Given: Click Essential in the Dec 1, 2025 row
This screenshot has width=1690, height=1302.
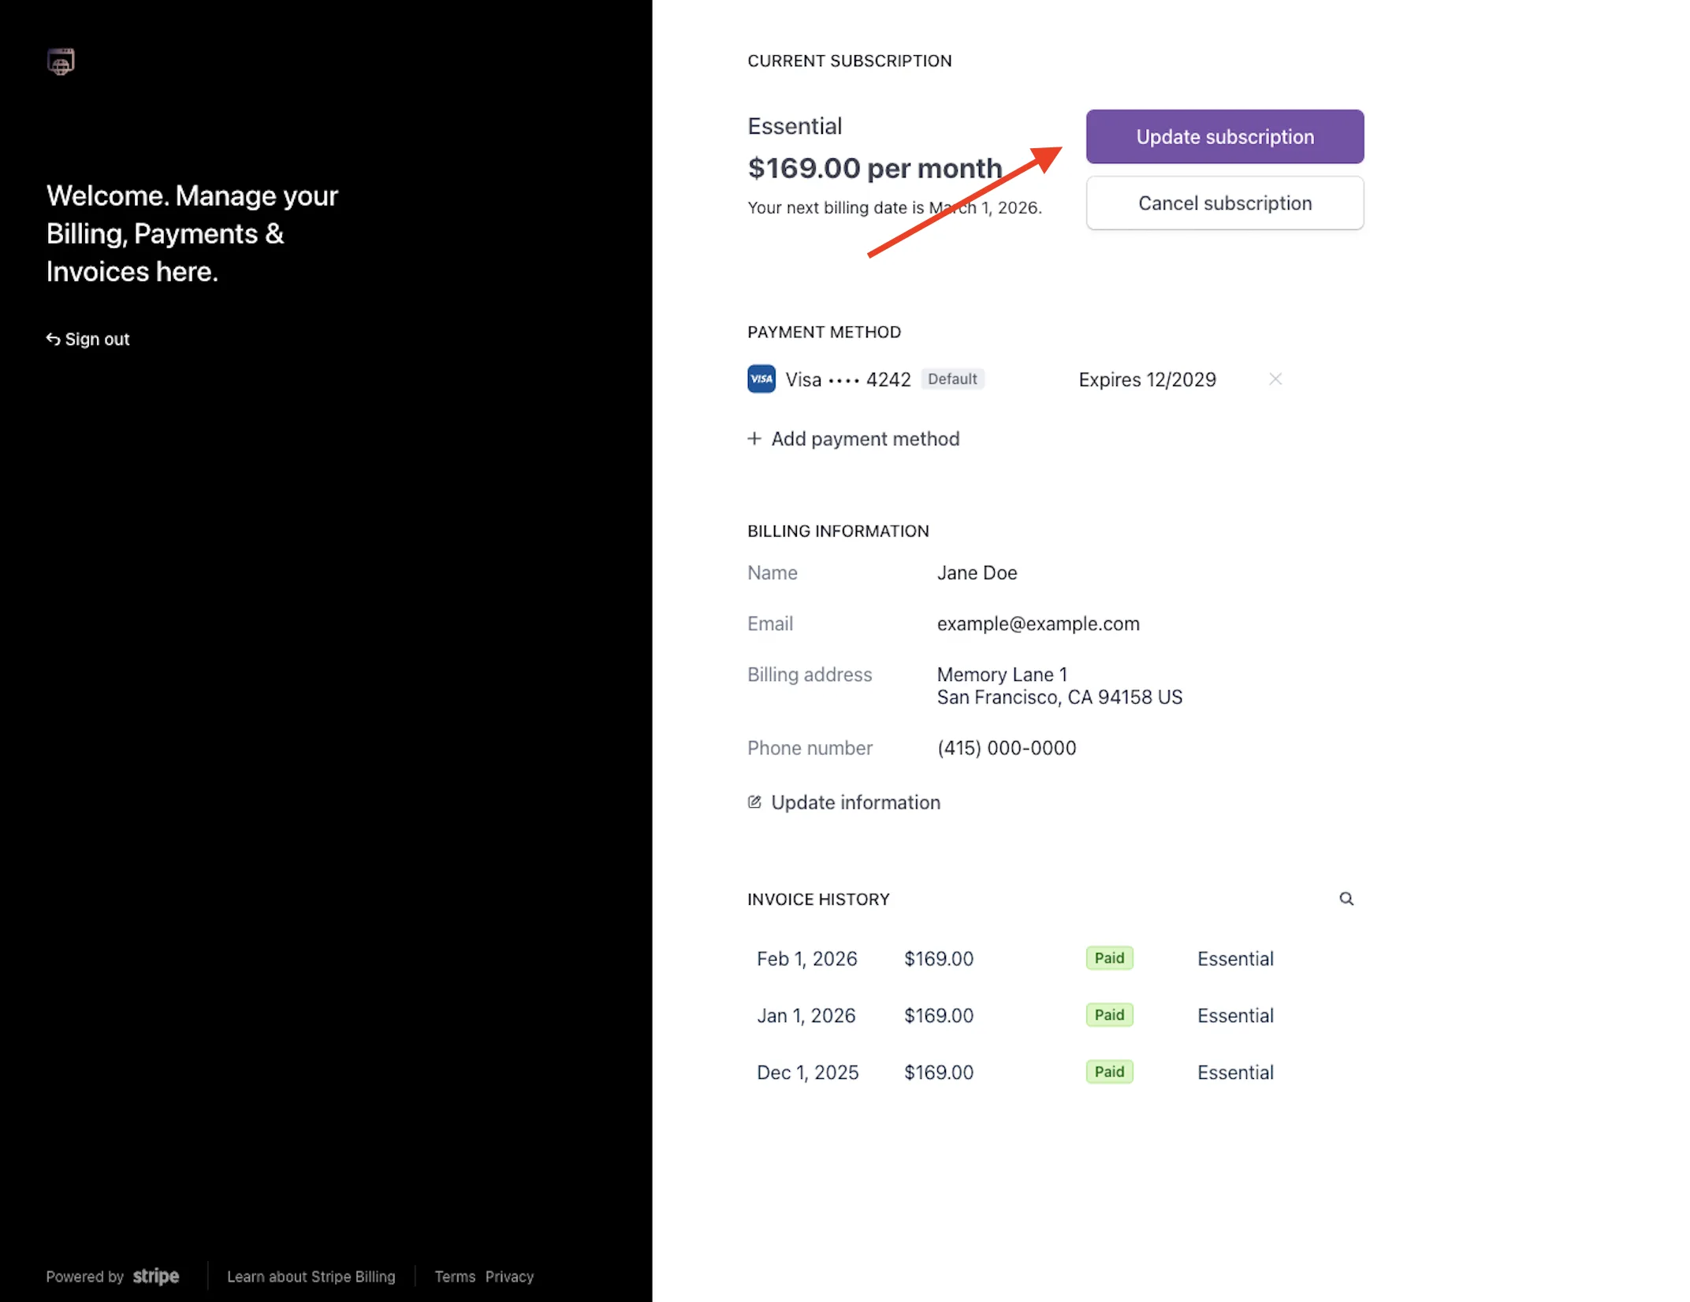Looking at the screenshot, I should click(x=1235, y=1072).
